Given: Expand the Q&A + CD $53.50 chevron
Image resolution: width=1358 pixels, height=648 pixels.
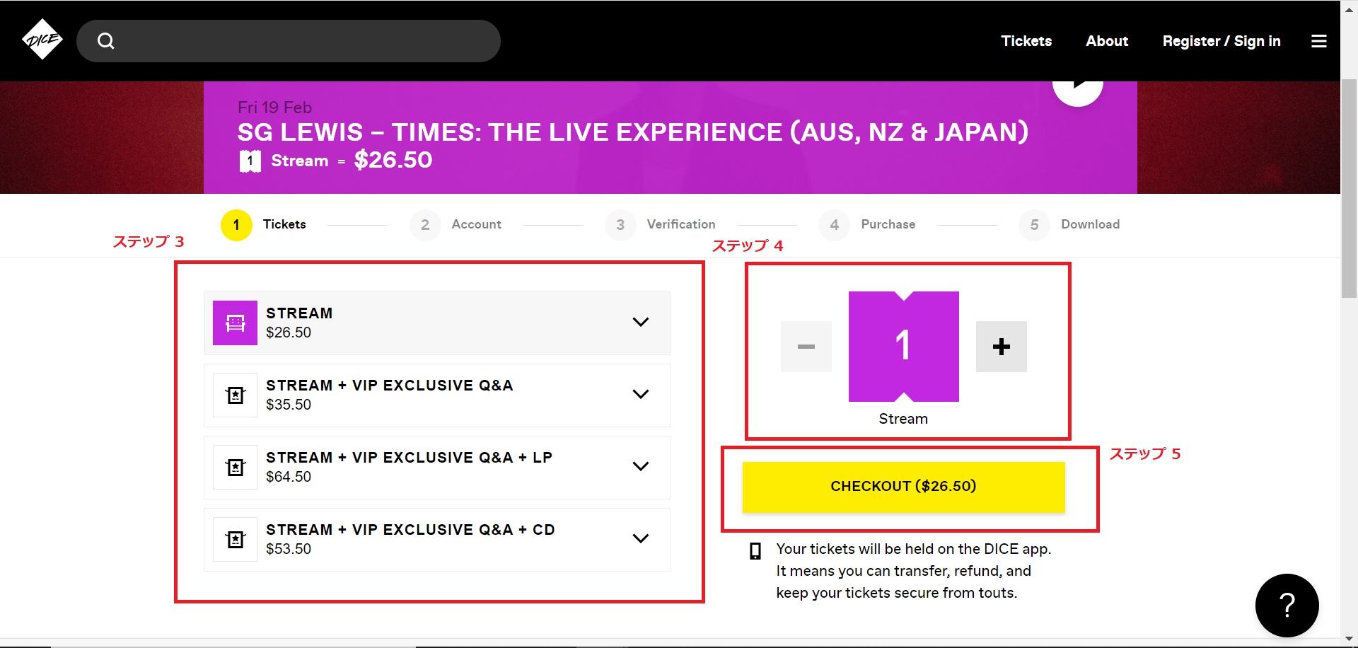Looking at the screenshot, I should [640, 539].
